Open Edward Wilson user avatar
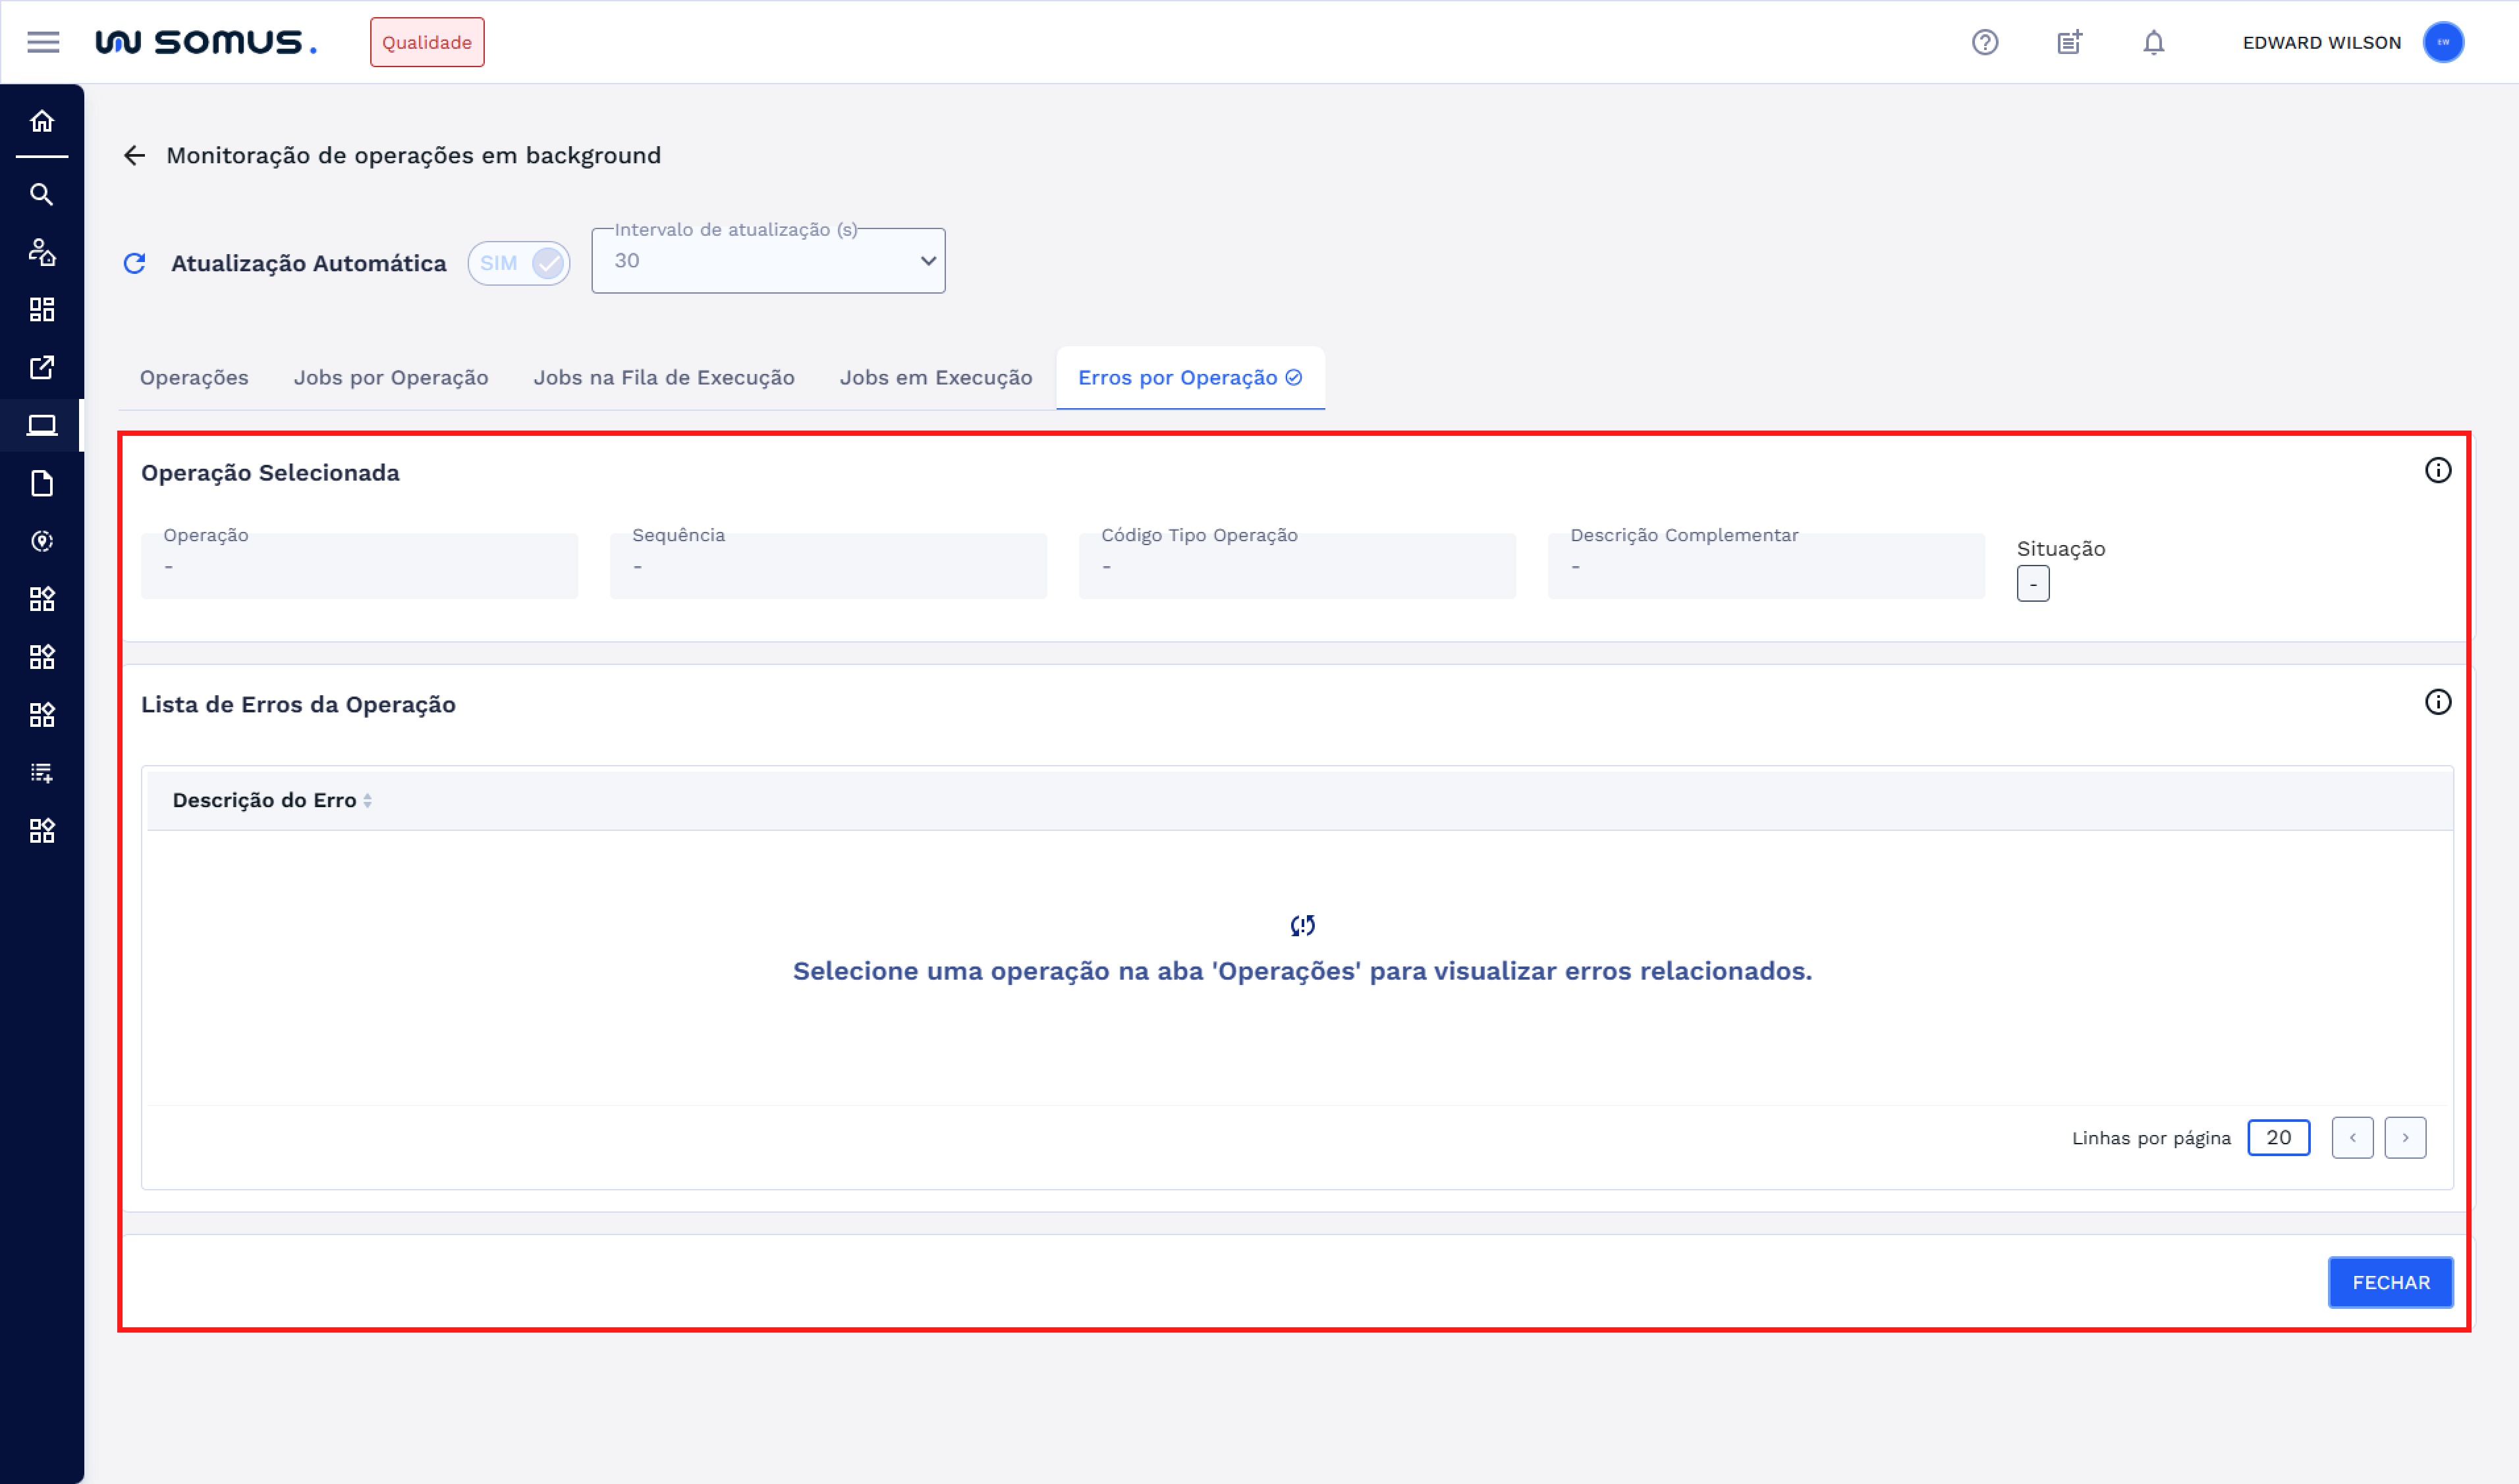The image size is (2519, 1484). [2443, 42]
